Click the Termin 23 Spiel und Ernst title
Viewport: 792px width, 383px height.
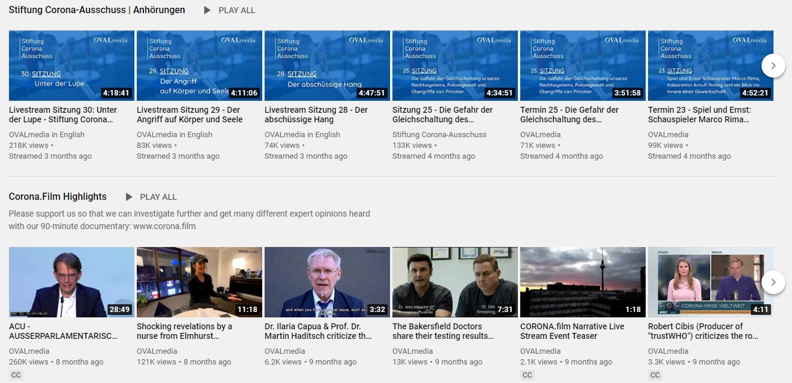coord(699,115)
